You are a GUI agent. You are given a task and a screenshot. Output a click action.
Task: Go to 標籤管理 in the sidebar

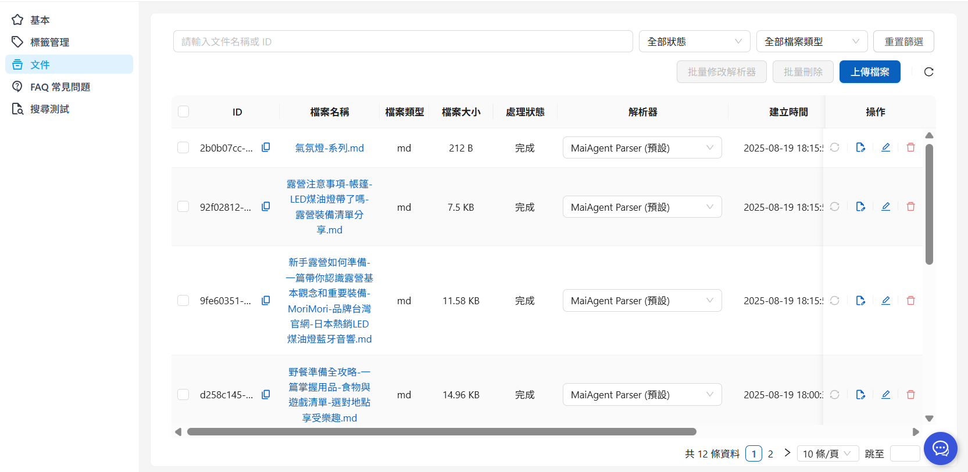(x=49, y=42)
